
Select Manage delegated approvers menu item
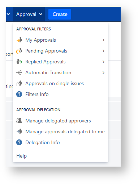coord(60,121)
